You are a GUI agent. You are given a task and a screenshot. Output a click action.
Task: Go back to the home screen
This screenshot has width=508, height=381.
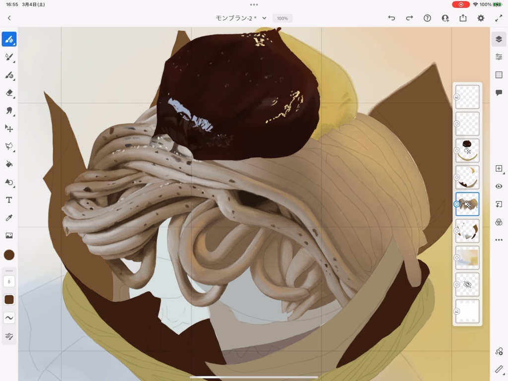pyautogui.click(x=9, y=18)
